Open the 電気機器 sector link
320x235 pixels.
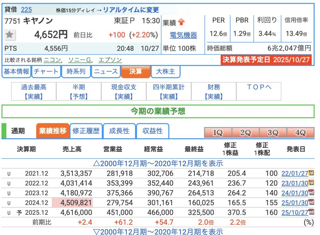click(x=183, y=35)
